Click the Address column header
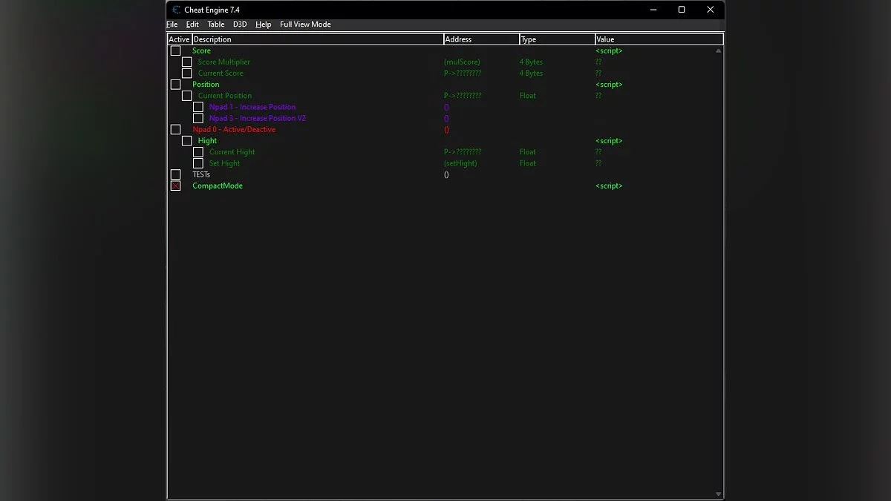The image size is (891, 501). point(481,39)
